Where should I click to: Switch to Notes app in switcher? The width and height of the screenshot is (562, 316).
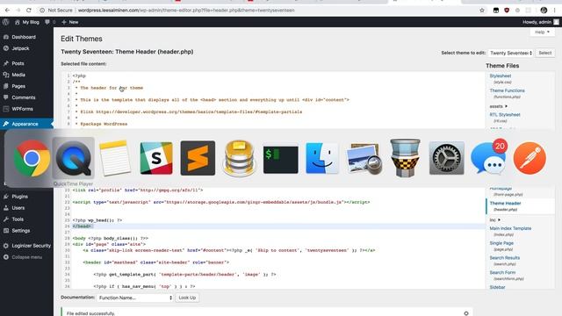click(115, 158)
